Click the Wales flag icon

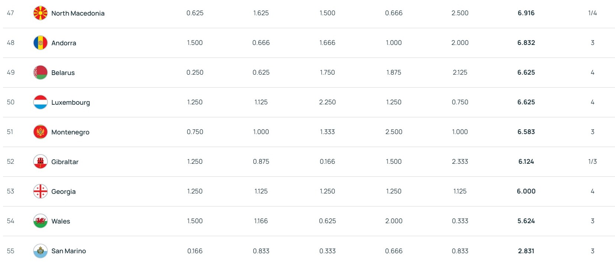[x=40, y=221]
